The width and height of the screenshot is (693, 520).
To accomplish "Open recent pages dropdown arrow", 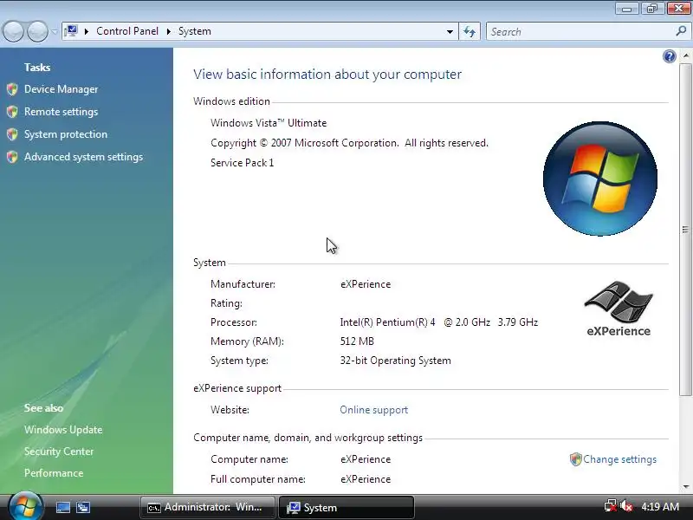I will click(x=55, y=31).
